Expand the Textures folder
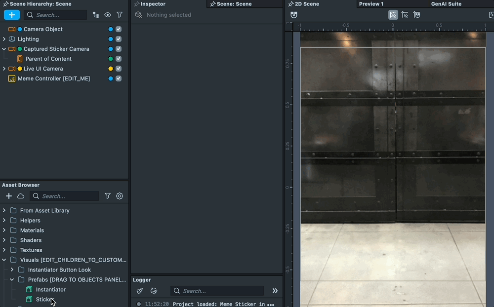The height and width of the screenshot is (307, 494). pyautogui.click(x=4, y=250)
